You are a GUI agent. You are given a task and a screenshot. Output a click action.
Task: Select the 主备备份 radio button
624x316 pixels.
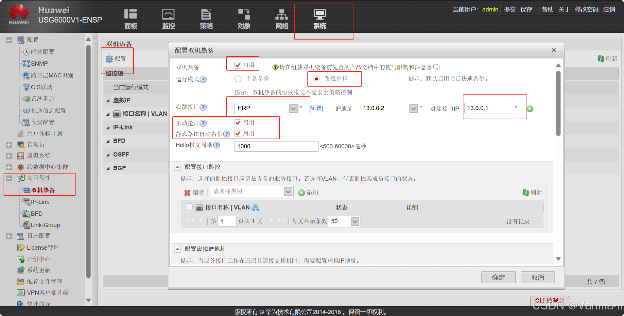click(x=238, y=79)
